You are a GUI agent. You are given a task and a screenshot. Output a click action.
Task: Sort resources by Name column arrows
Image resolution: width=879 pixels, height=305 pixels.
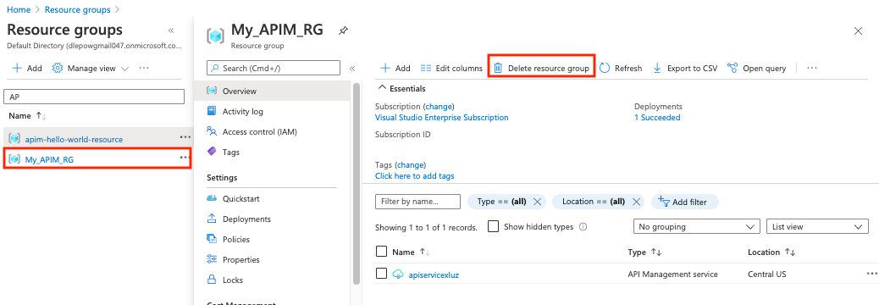pos(424,252)
